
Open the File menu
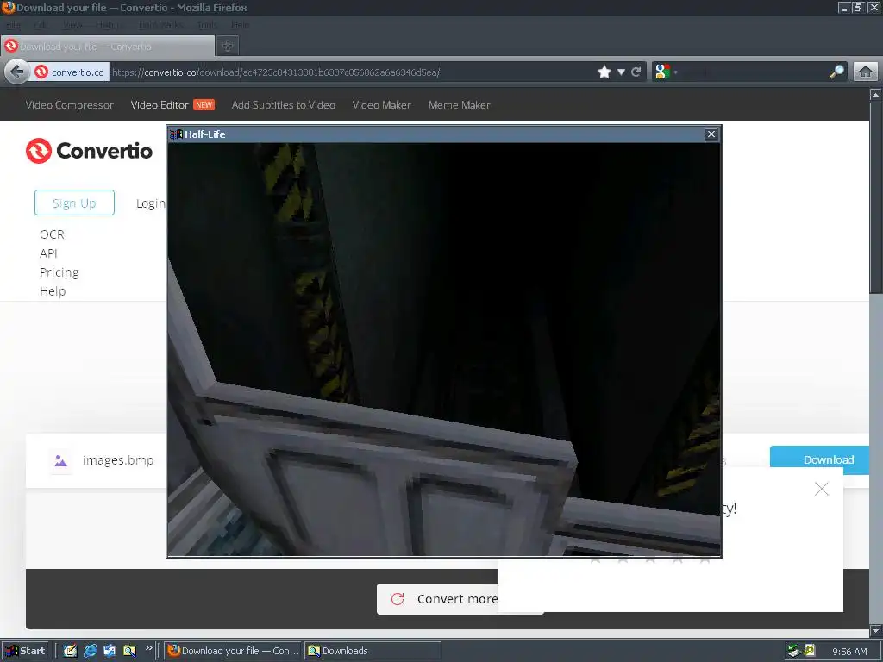13,25
